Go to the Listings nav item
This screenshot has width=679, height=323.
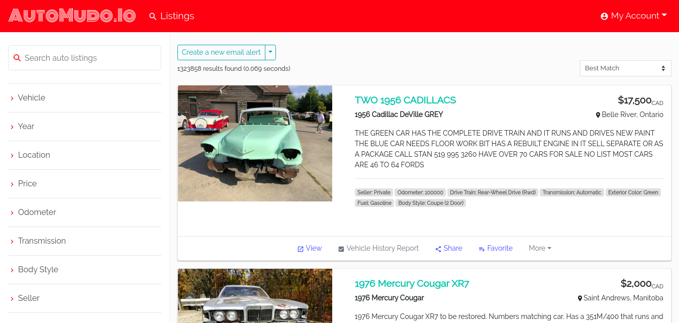tap(172, 16)
